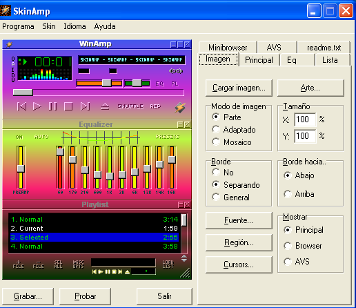Click the 16K equalizer band slider
This screenshot has width=356, height=308.
pyautogui.click(x=172, y=167)
